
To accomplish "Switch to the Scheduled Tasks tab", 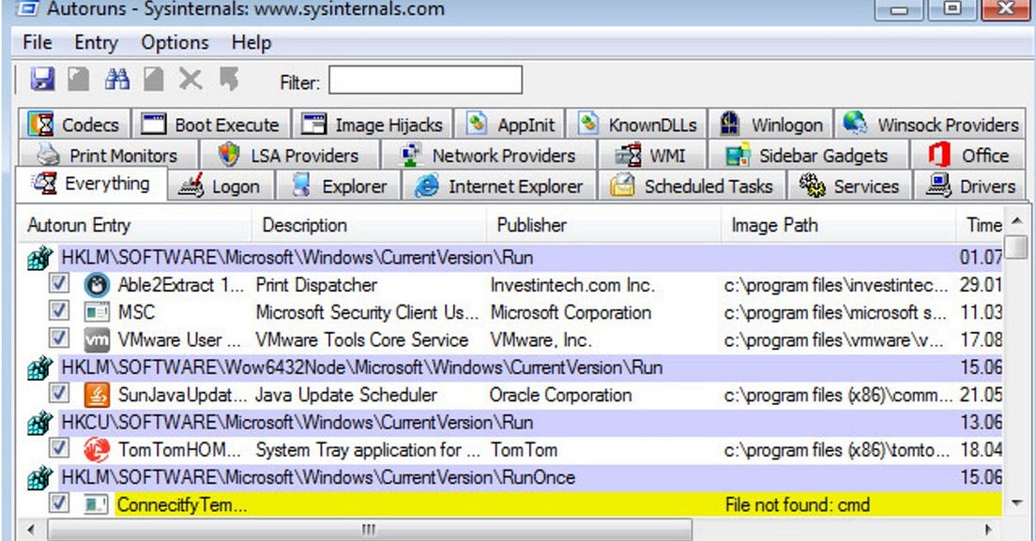I will [x=691, y=186].
